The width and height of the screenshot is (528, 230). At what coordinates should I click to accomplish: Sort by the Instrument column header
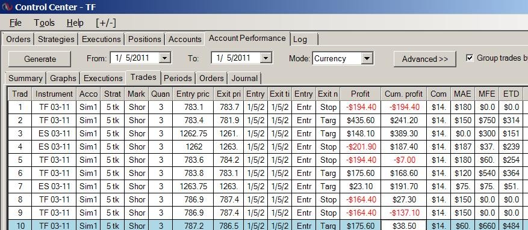[54, 94]
